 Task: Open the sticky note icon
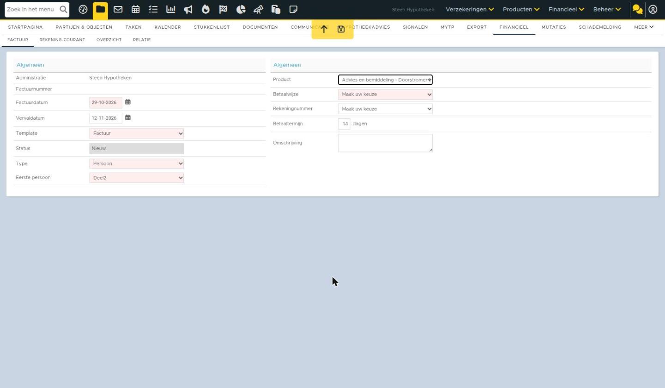click(293, 9)
